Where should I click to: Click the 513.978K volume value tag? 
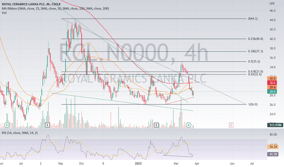(x=275, y=125)
